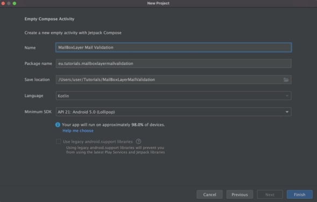317x202 pixels.
Task: Click the green maximize window button
Action: pyautogui.click(x=15, y=3)
